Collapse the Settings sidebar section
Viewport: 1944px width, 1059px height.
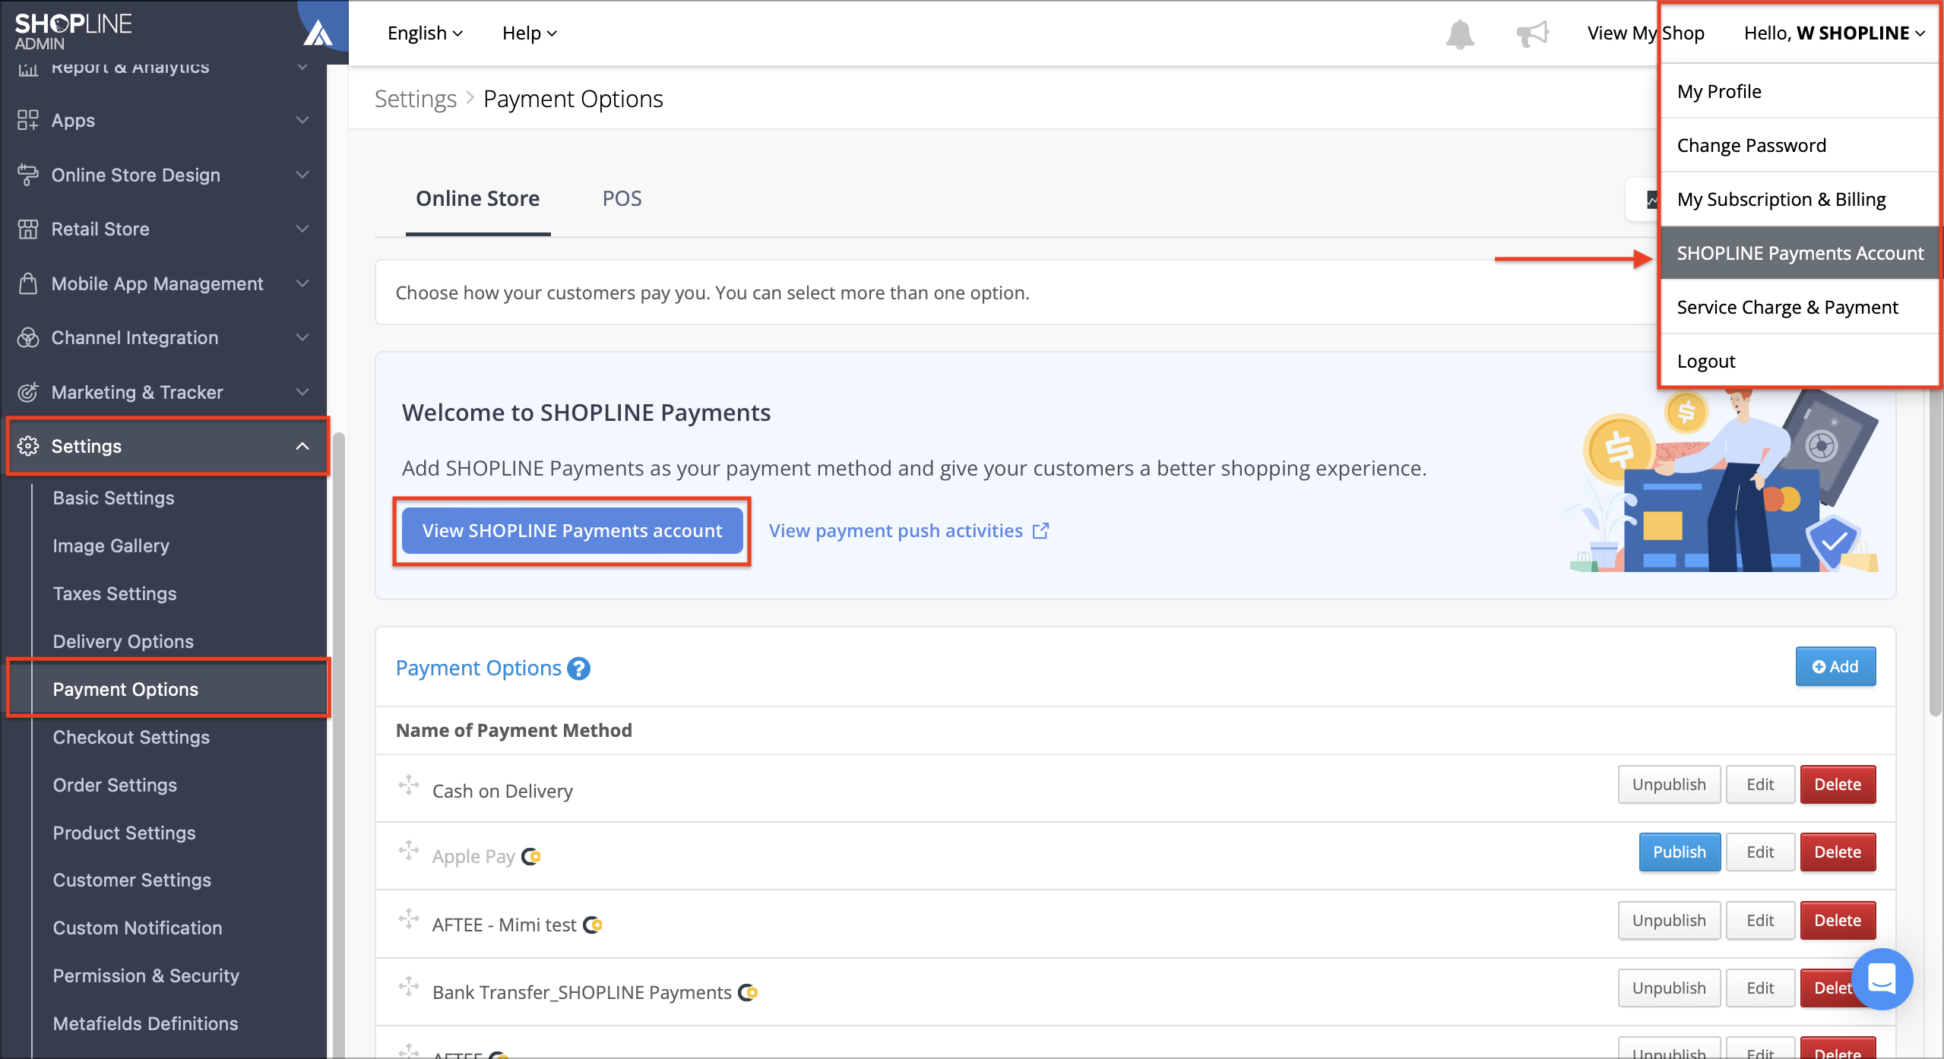click(x=302, y=446)
